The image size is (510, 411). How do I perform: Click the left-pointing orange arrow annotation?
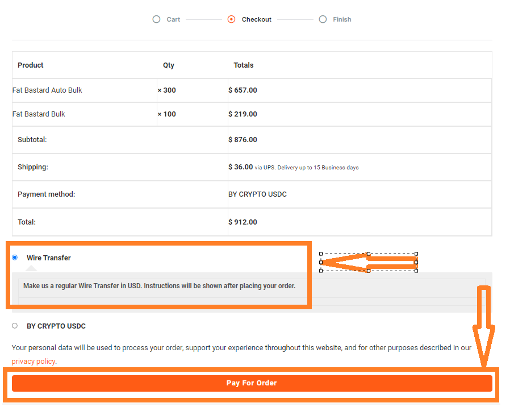tap(369, 262)
